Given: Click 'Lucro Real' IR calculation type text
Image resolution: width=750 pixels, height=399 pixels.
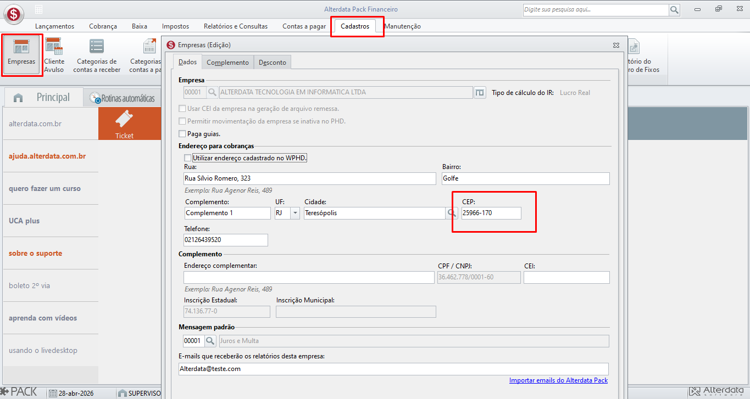Looking at the screenshot, I should (575, 93).
